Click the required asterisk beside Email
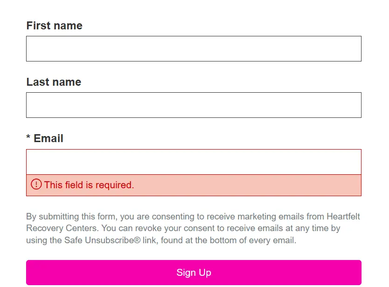This screenshot has height=287, width=389. point(28,137)
